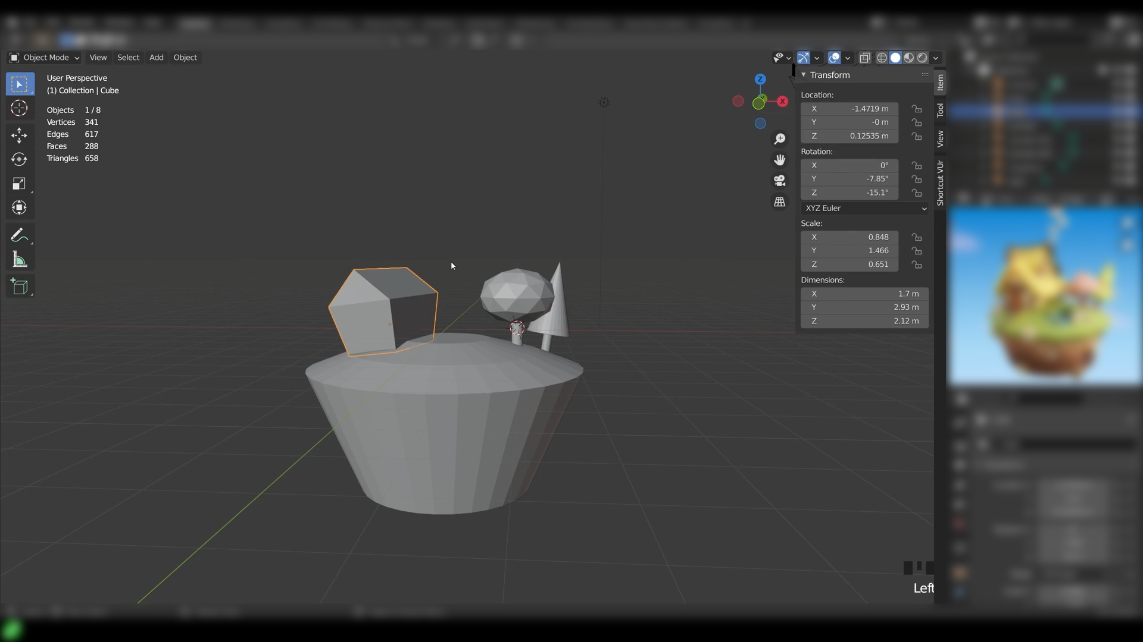Screen dimensions: 1143x642
Task: Switch to camera view via camera icon
Action: (x=780, y=180)
